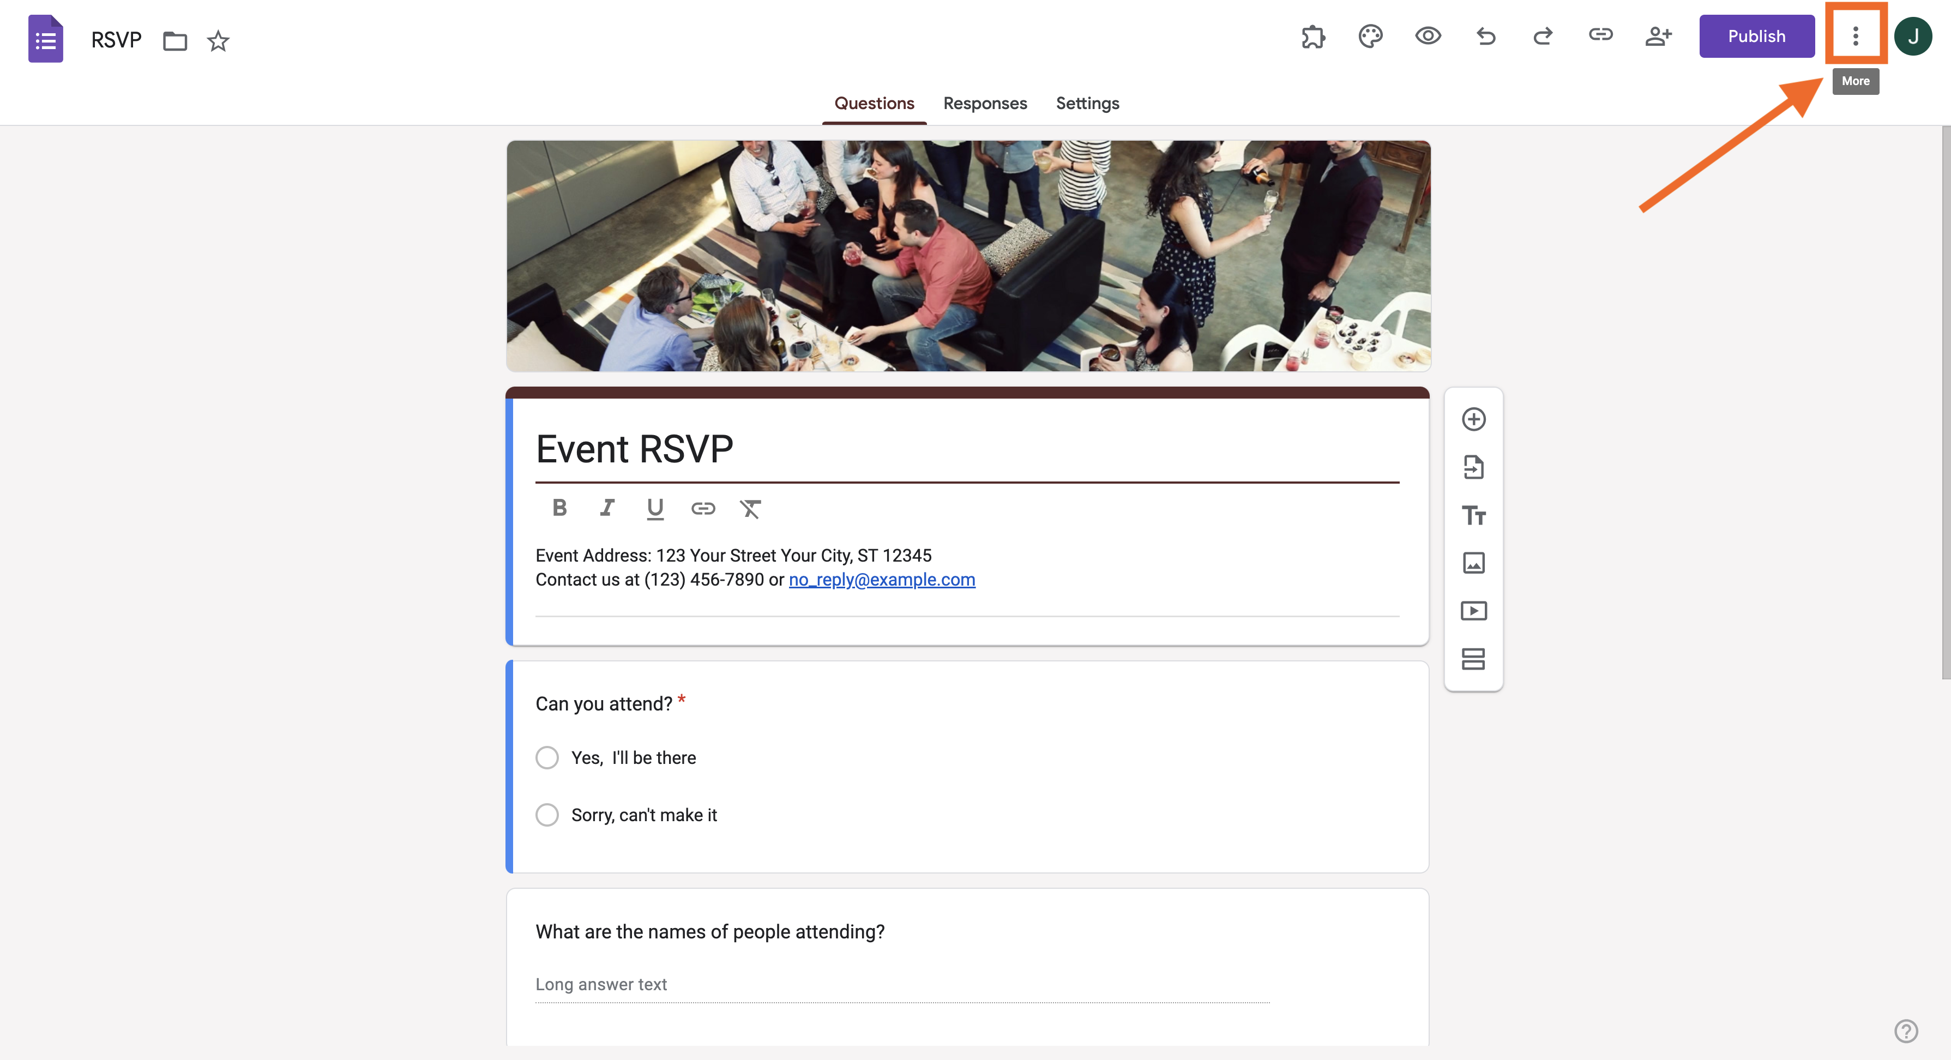Image resolution: width=1951 pixels, height=1060 pixels.
Task: Add a question with plus icon
Action: [x=1473, y=419]
